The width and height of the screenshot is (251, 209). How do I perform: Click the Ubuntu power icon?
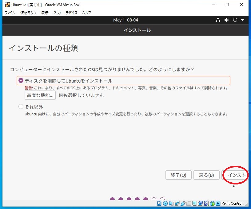coord(235,20)
